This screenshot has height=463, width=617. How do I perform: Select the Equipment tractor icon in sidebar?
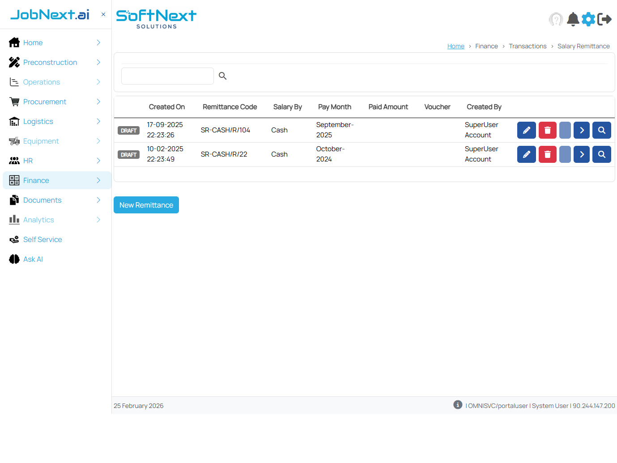tap(14, 141)
